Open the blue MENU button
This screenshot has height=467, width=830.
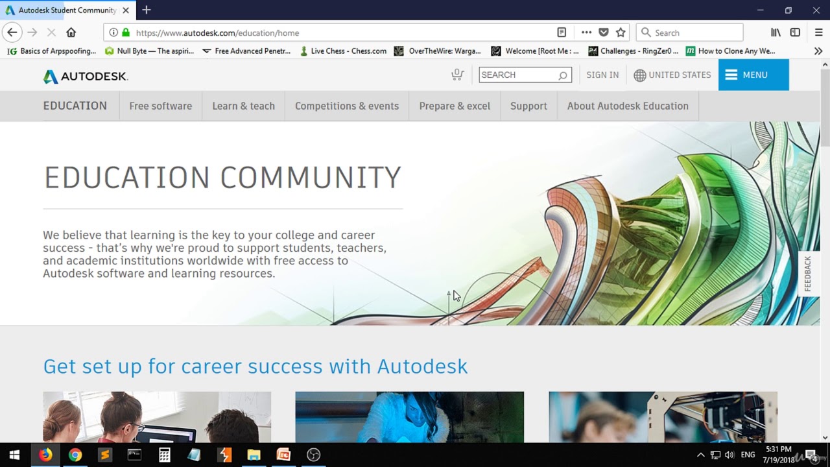tap(753, 75)
